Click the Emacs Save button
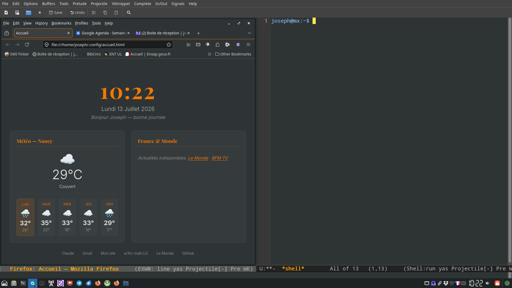 point(55,13)
